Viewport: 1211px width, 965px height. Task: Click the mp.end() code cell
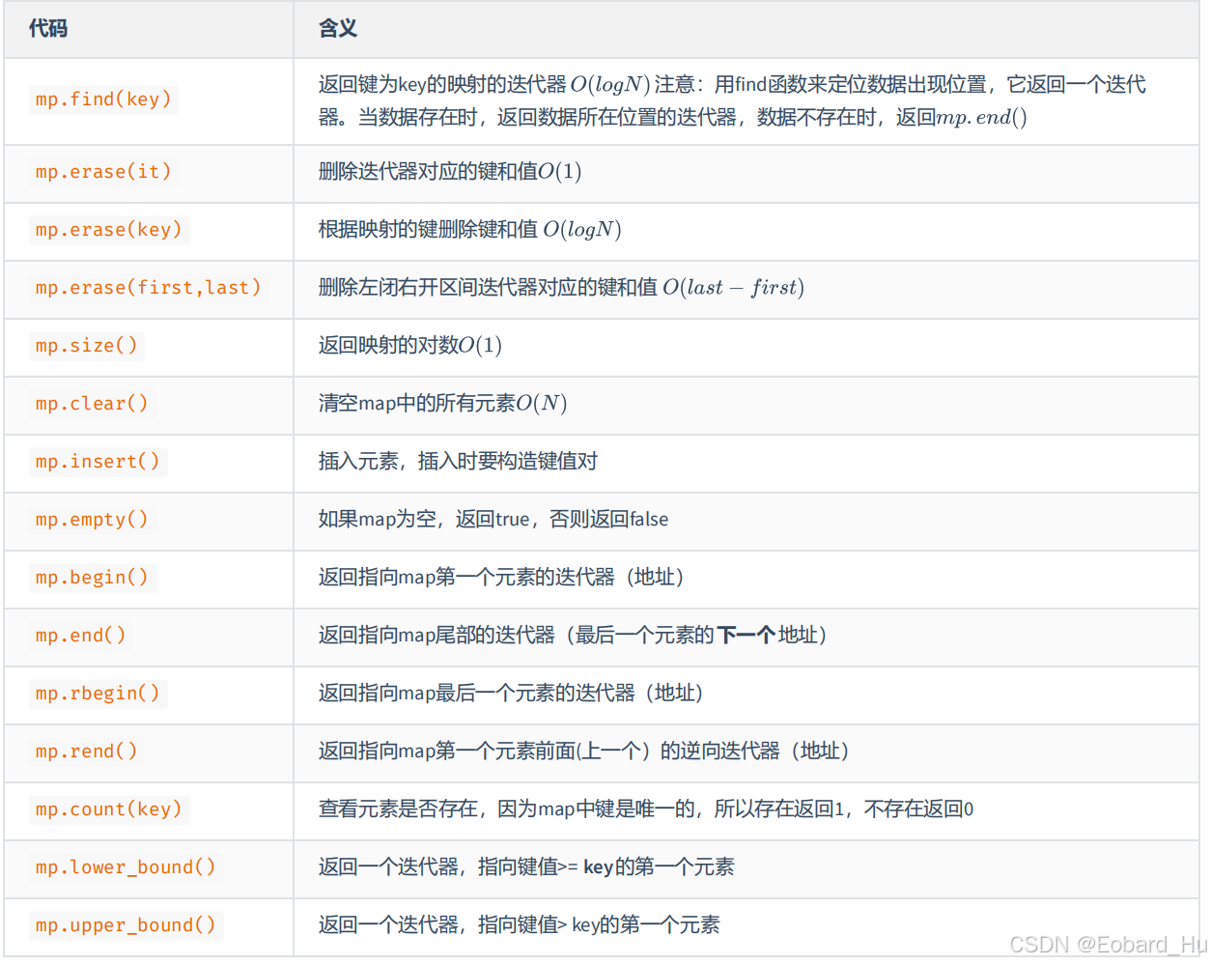81,636
